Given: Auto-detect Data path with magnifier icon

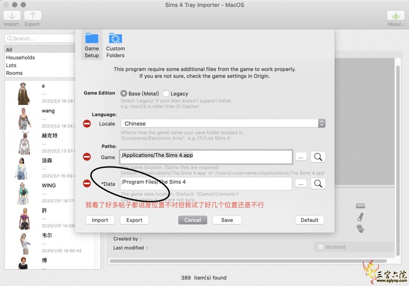Looking at the screenshot, I should pyautogui.click(x=318, y=184).
